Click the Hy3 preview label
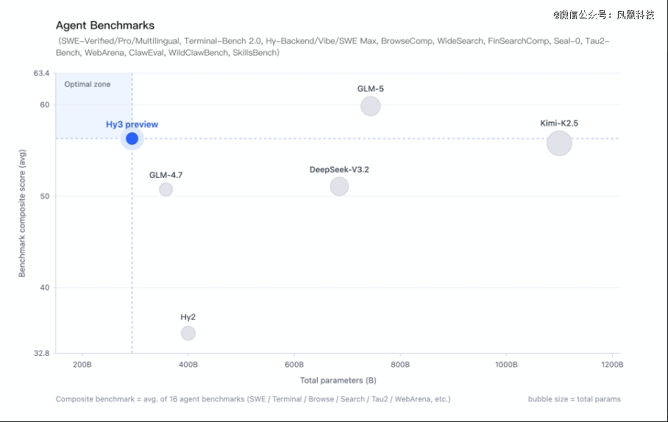Screen dimensions: 668x422 tap(132, 124)
